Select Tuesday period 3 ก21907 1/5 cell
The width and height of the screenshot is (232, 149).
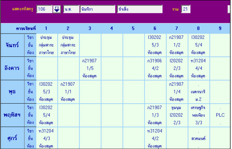90,68
